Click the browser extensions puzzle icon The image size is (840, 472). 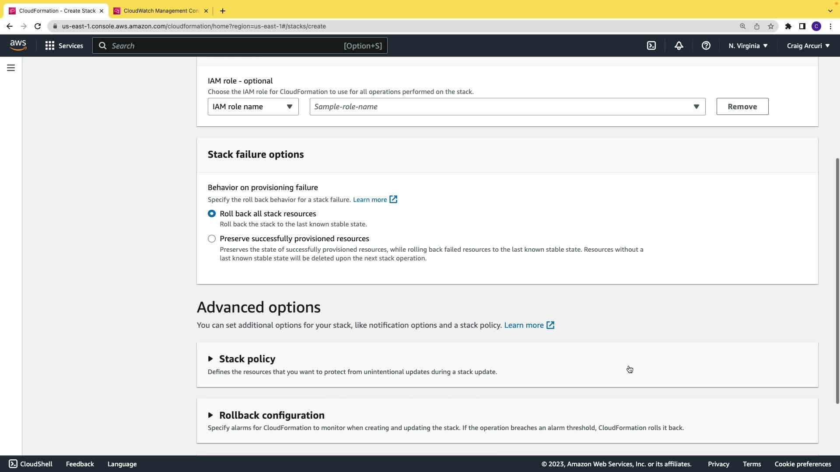pos(788,26)
